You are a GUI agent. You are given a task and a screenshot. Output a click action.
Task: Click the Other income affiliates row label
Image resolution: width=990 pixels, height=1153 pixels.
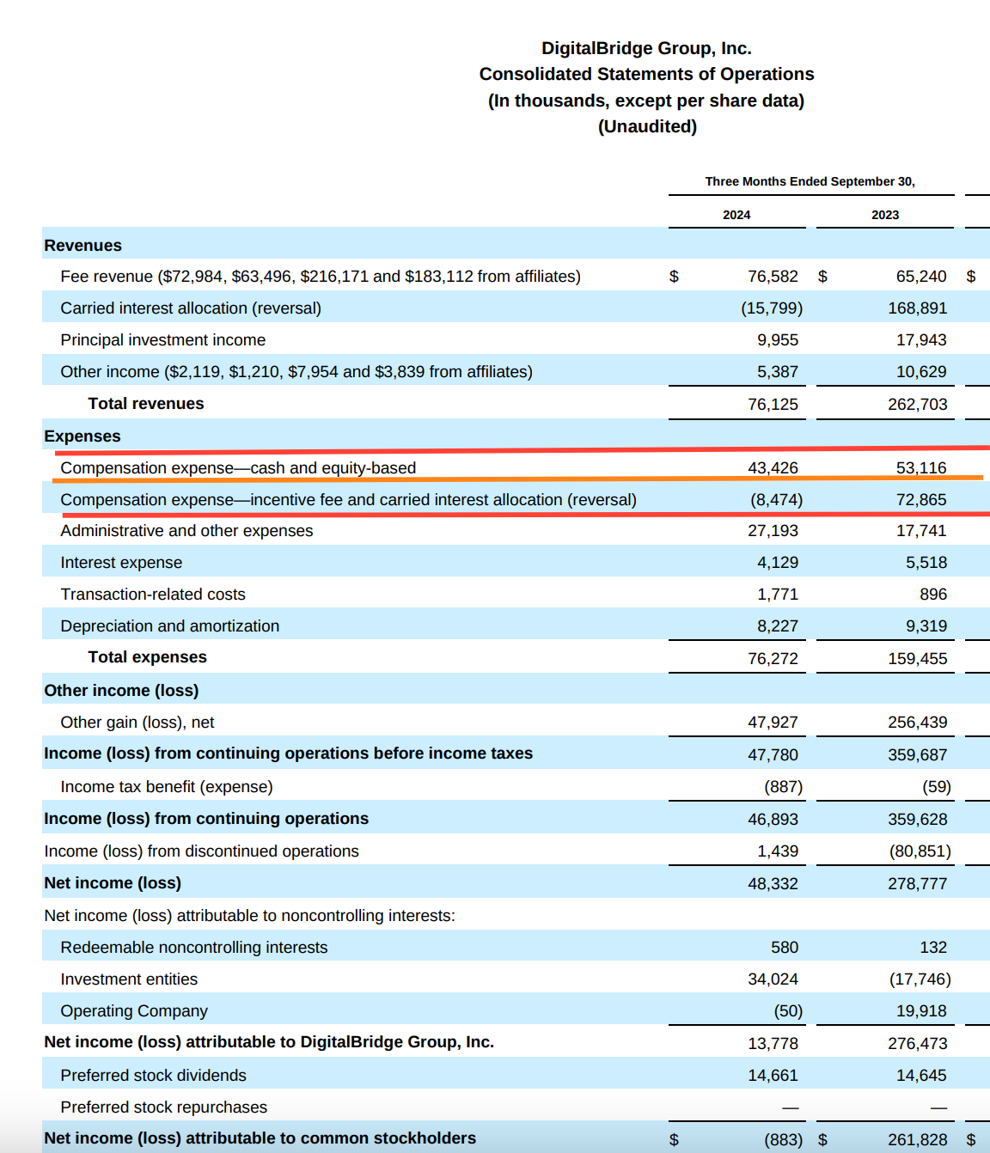pos(296,372)
